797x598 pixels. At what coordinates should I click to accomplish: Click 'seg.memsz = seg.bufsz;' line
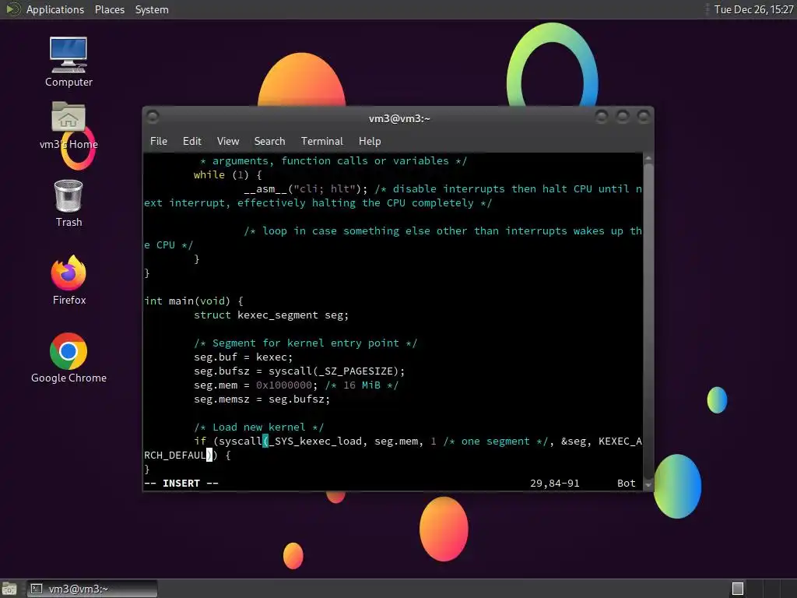click(262, 399)
